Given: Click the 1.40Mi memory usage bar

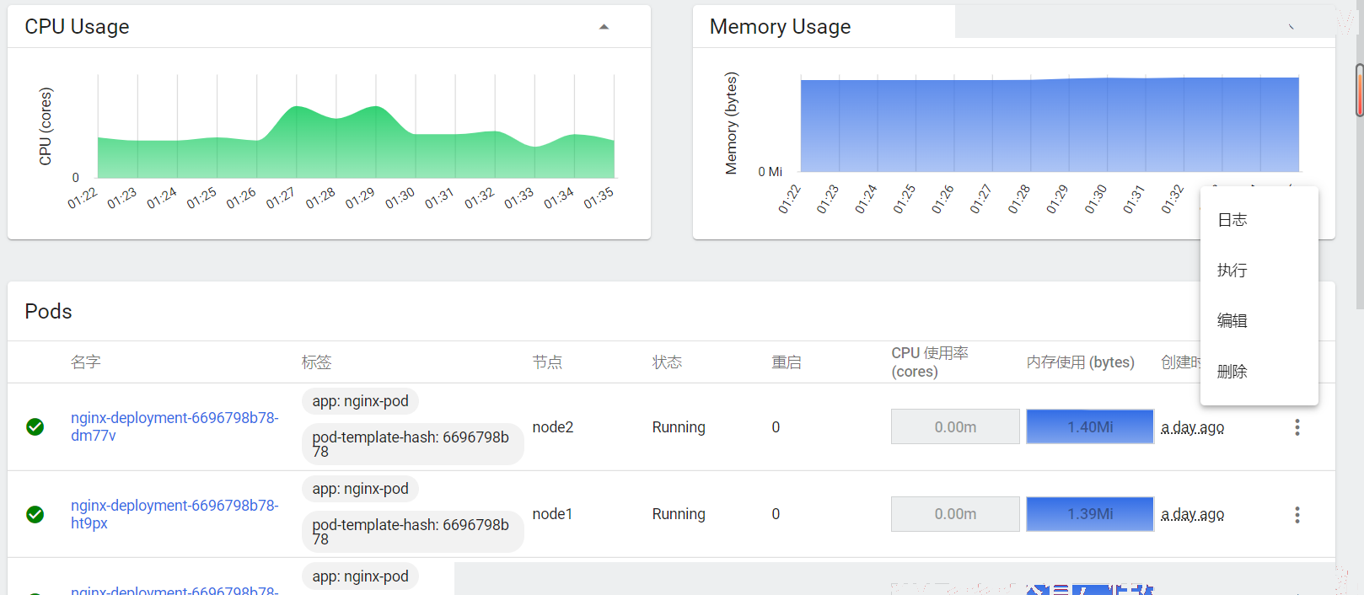Looking at the screenshot, I should tap(1089, 426).
